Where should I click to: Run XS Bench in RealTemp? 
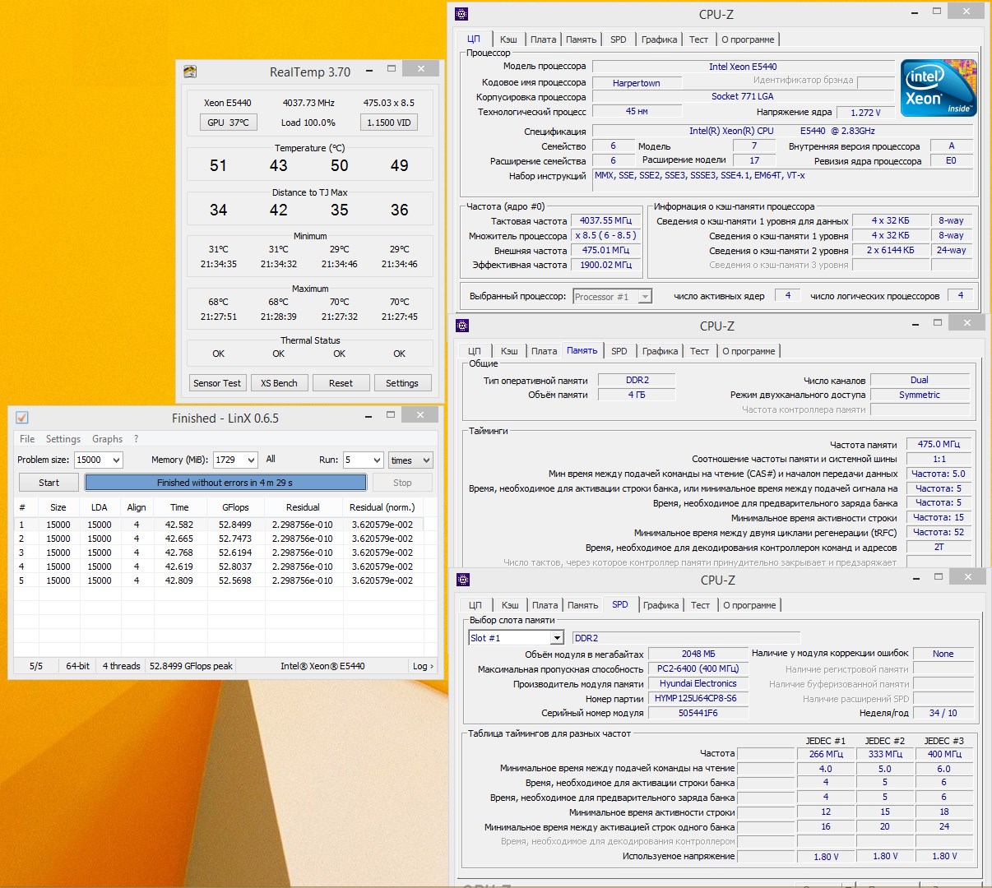(x=279, y=383)
